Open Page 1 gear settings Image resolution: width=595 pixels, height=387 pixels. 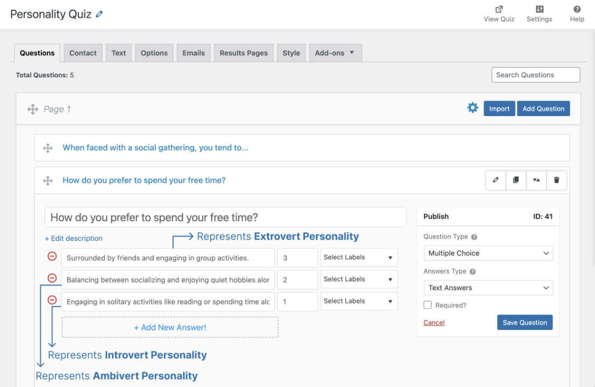[x=472, y=108]
